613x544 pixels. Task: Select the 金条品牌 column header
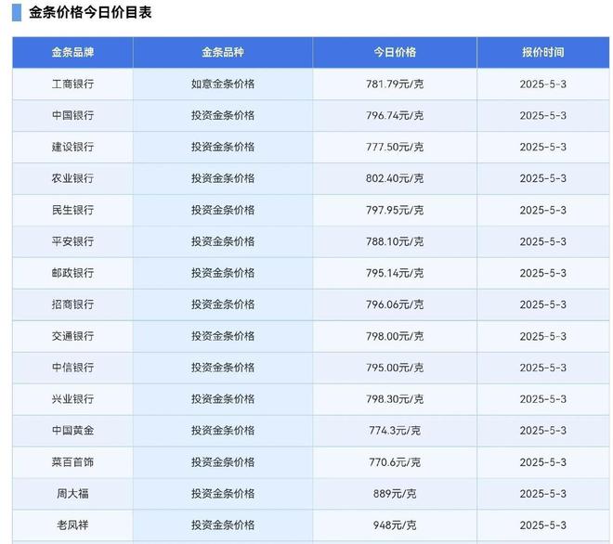[x=72, y=52]
